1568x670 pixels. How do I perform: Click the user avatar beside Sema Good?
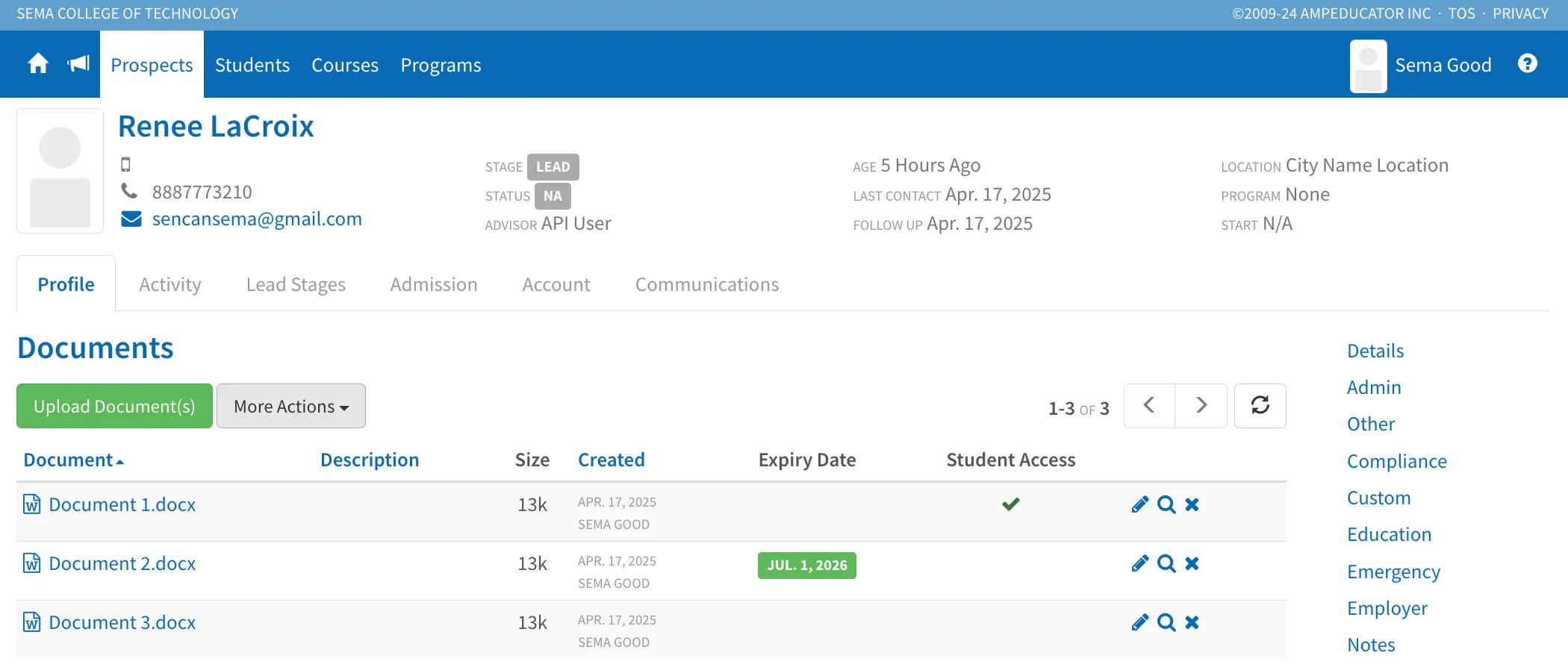(x=1368, y=66)
